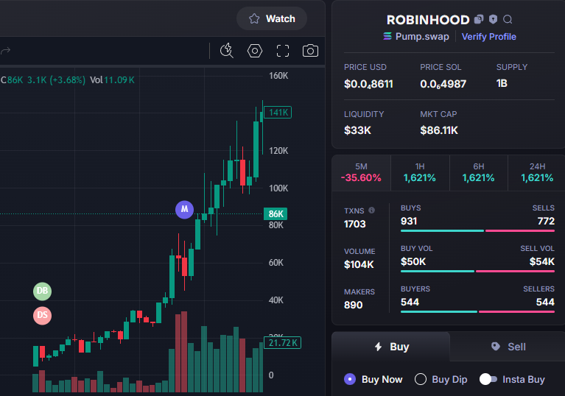Enter fullscreen chart mode
The width and height of the screenshot is (565, 396).
pos(283,51)
